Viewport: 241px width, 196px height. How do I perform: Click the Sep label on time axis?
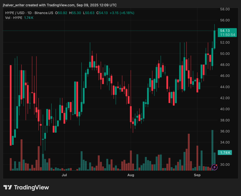pyautogui.click(x=197, y=175)
